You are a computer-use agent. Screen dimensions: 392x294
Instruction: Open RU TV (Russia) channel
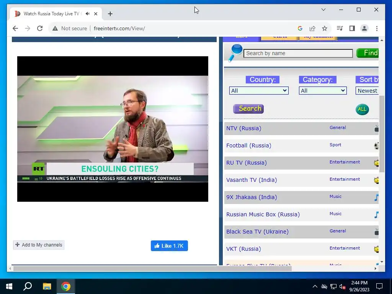tap(247, 163)
